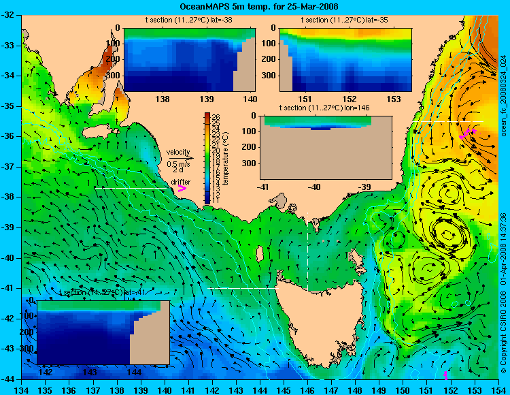Image resolution: width=510 pixels, height=395 pixels.
Task: Click the vertical 'Copyright CSIRO 2008' text
Action: pos(503,332)
